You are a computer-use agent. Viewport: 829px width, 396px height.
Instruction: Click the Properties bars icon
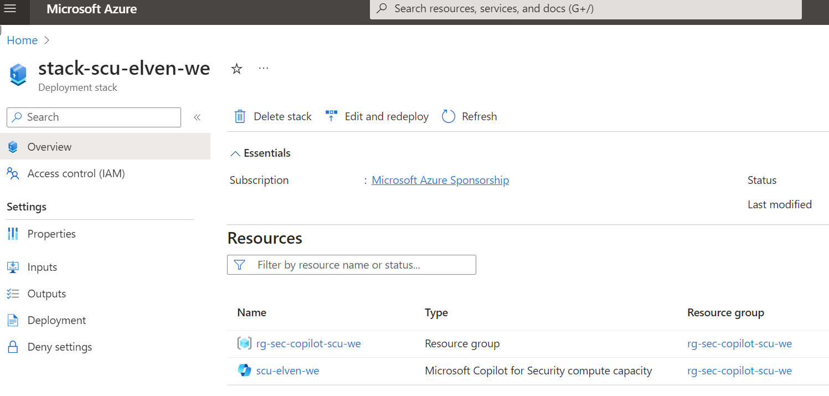pos(13,234)
